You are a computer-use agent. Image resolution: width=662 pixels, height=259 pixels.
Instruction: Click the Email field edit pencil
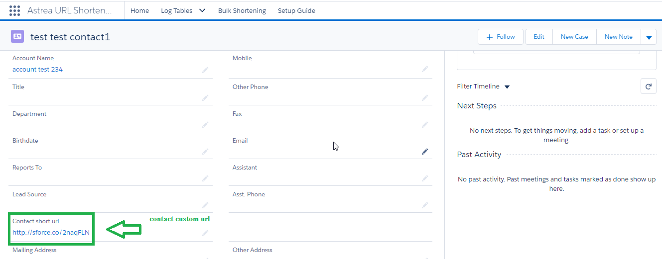click(x=425, y=152)
